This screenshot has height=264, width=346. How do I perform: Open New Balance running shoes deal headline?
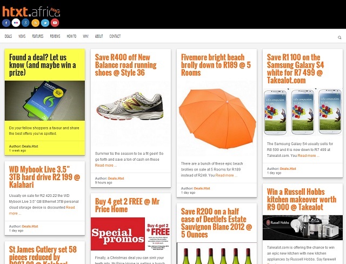(x=125, y=65)
